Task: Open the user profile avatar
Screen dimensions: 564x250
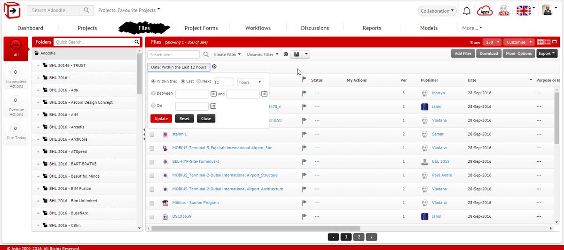Action: pyautogui.click(x=547, y=10)
